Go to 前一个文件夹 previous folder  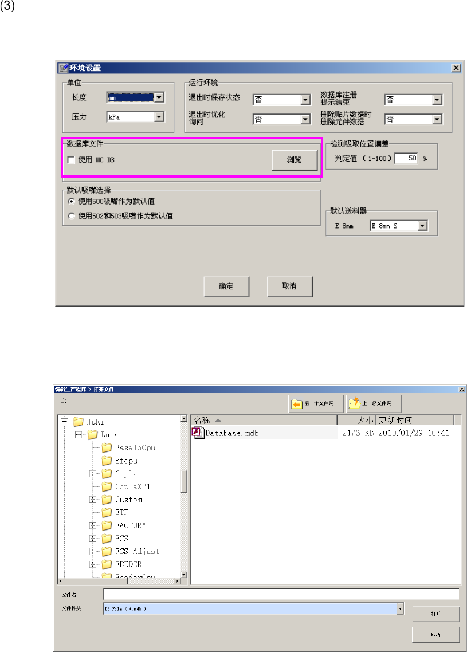tap(316, 403)
